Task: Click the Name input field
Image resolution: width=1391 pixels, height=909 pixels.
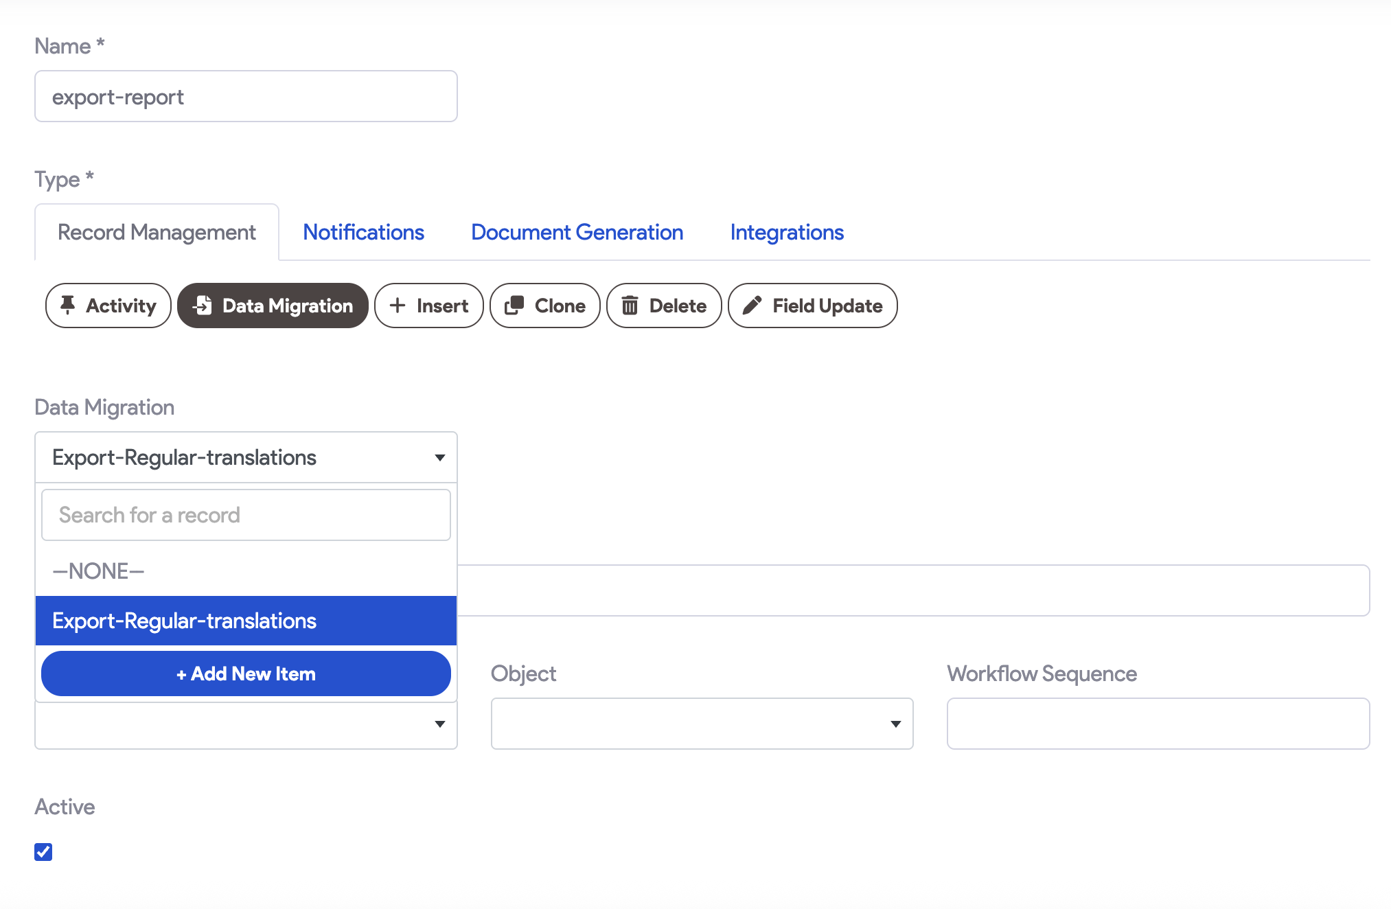Action: click(246, 97)
